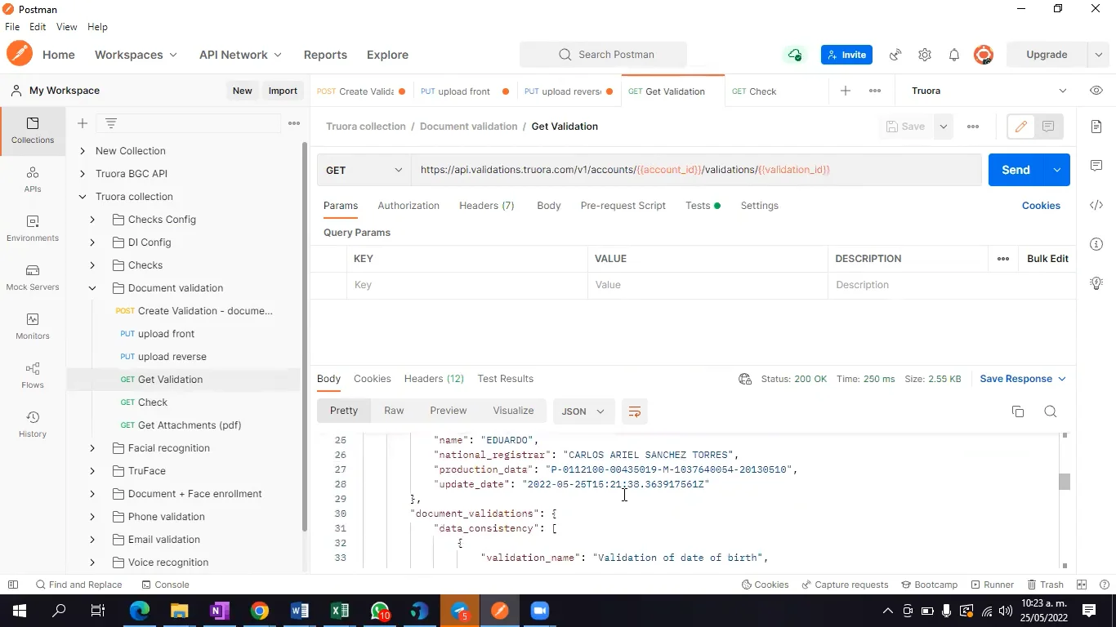Open the API Network dropdown menu
This screenshot has width=1116, height=627.
pos(240,55)
